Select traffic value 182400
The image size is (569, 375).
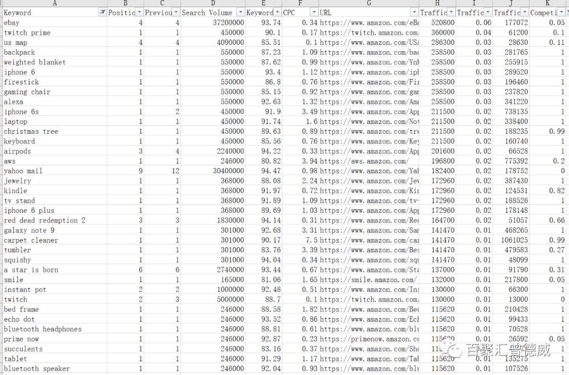[x=438, y=171]
